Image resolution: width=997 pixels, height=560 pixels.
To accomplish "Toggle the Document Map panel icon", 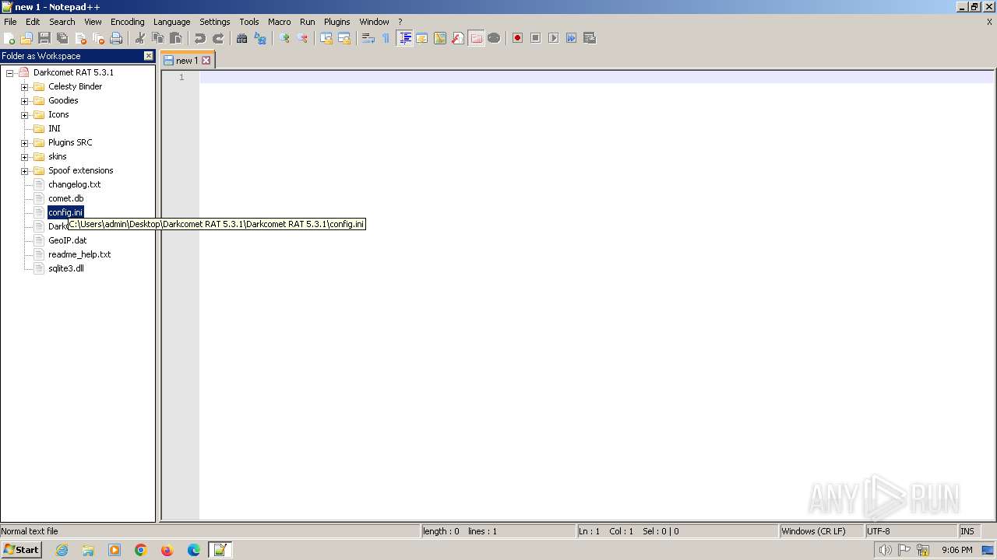I will tap(440, 38).
